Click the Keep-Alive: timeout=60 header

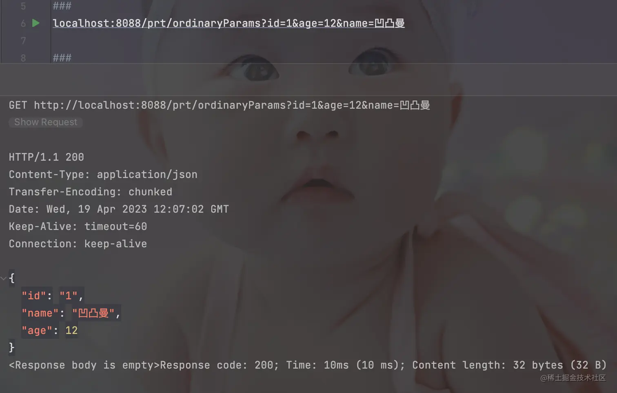pos(78,227)
